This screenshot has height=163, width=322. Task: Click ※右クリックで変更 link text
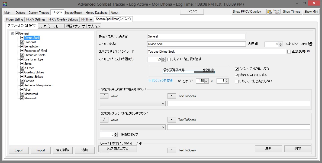point(161,81)
